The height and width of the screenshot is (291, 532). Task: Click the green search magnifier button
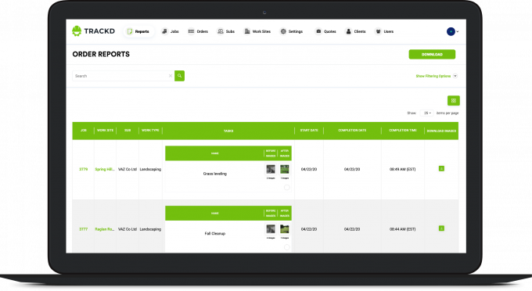tap(179, 76)
